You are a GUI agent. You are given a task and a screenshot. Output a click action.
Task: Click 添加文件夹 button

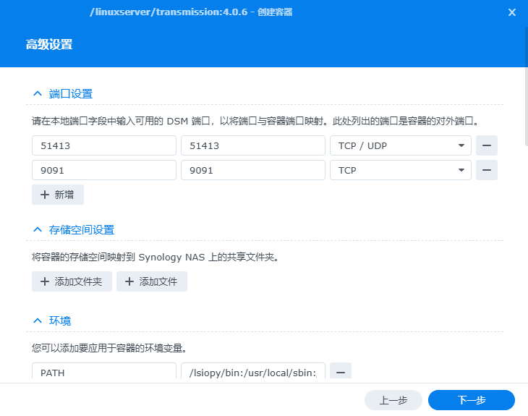coord(72,281)
